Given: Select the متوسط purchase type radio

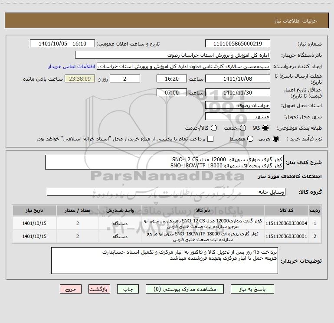Looking at the screenshot, I should [250, 139].
